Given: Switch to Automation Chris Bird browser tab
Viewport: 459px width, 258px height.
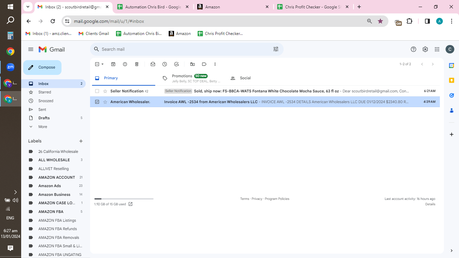Looking at the screenshot, I should click(154, 7).
